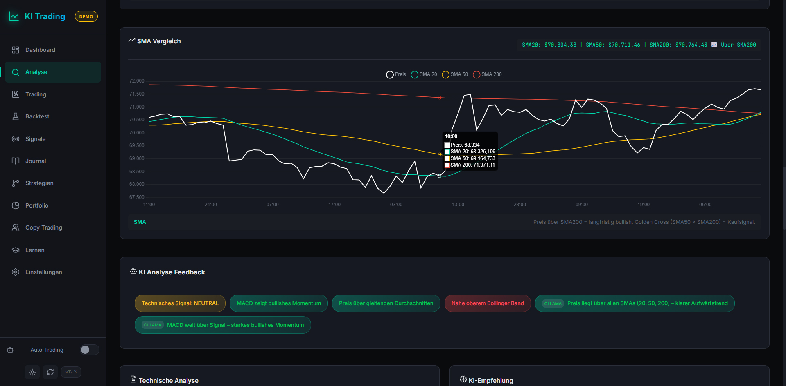Click the Signale broadcast icon

pos(16,139)
